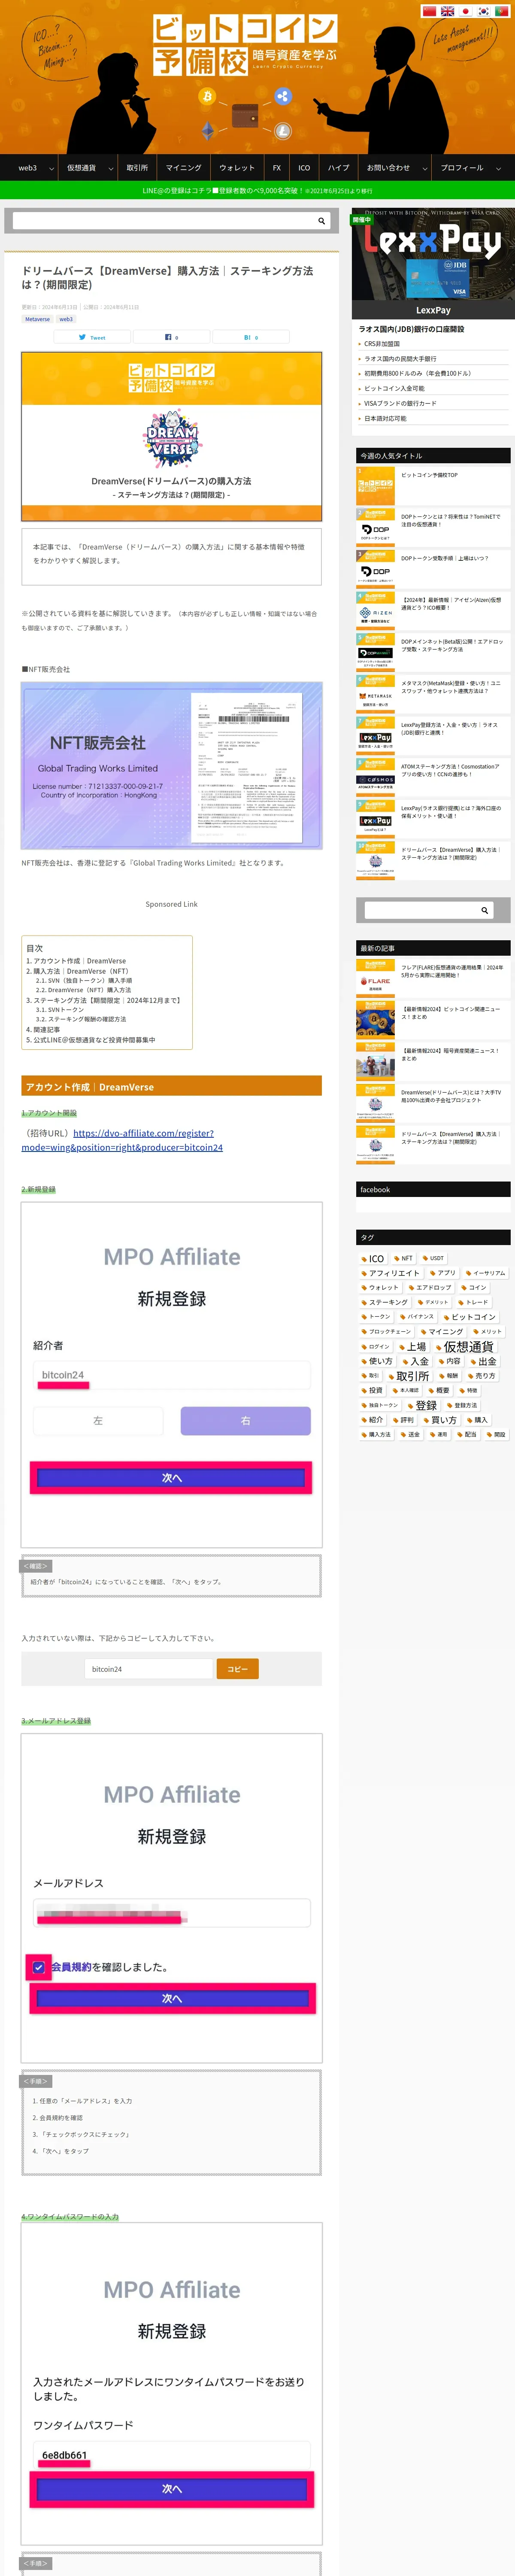Screen dimensions: 515x2576
Task: Click the UK flag language icon
Action: tap(447, 11)
